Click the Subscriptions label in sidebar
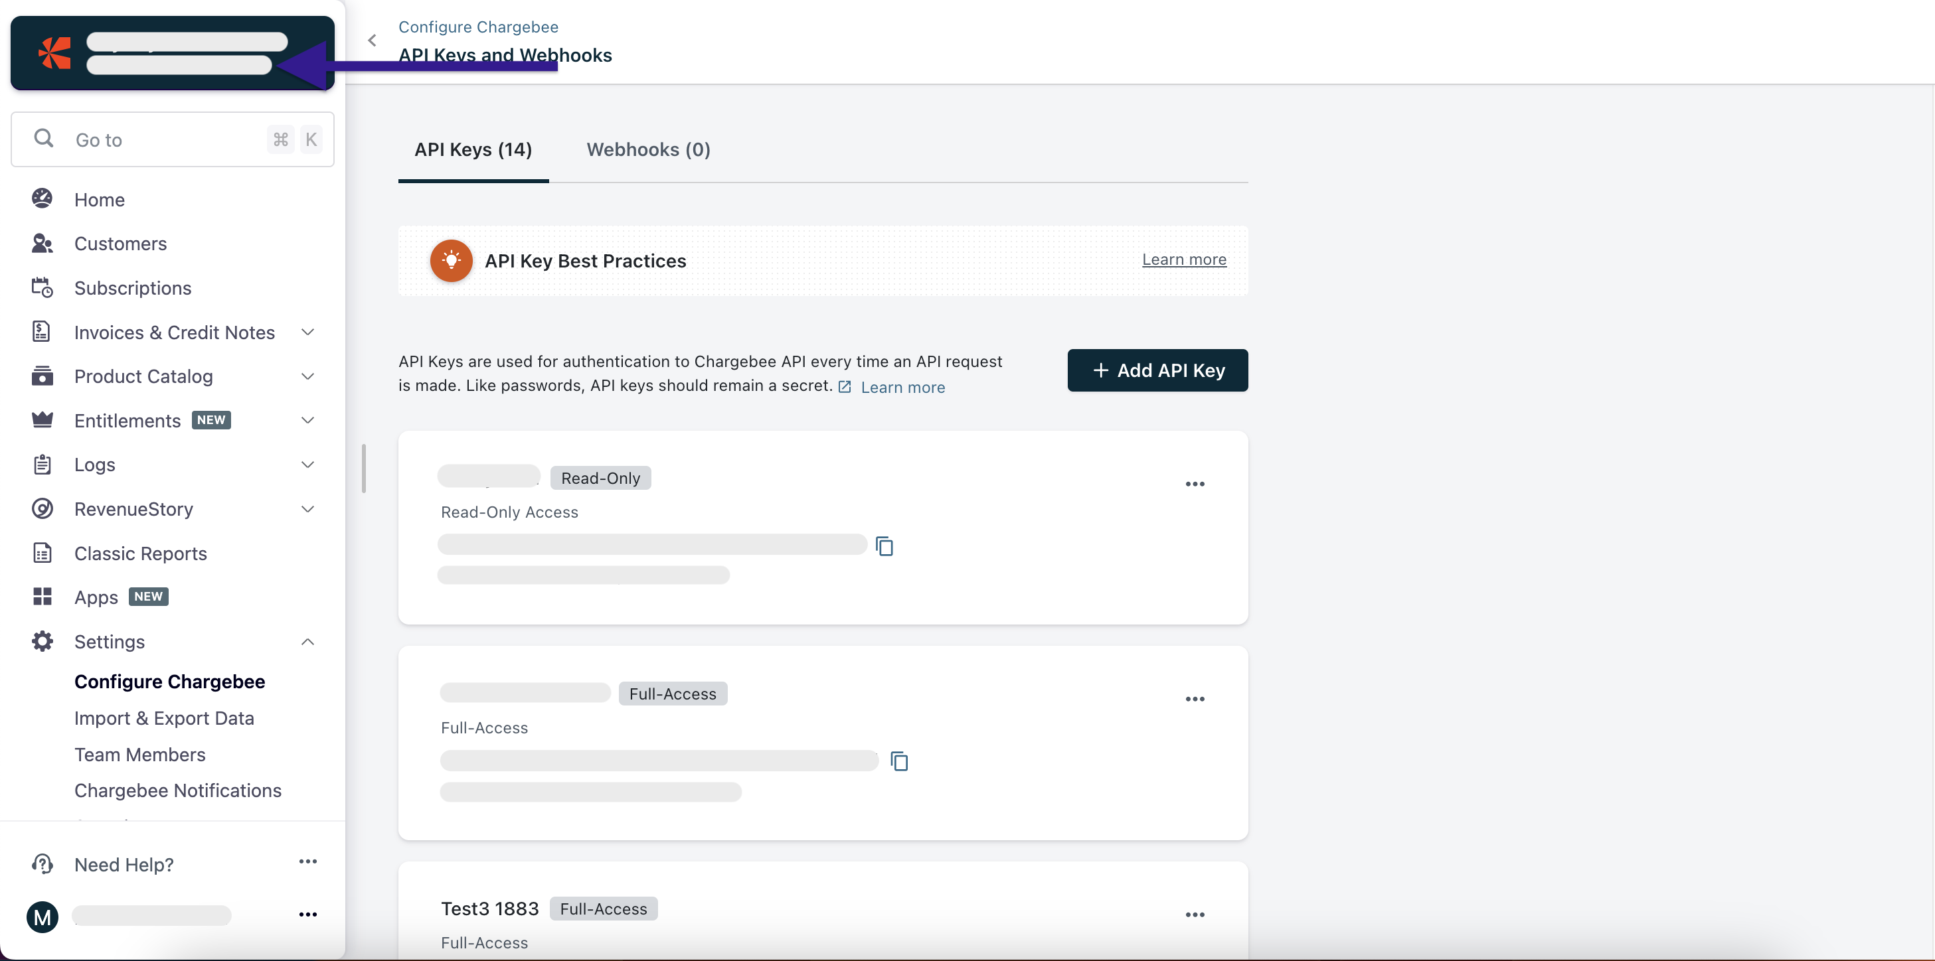Viewport: 1935px width, 961px height. click(133, 288)
